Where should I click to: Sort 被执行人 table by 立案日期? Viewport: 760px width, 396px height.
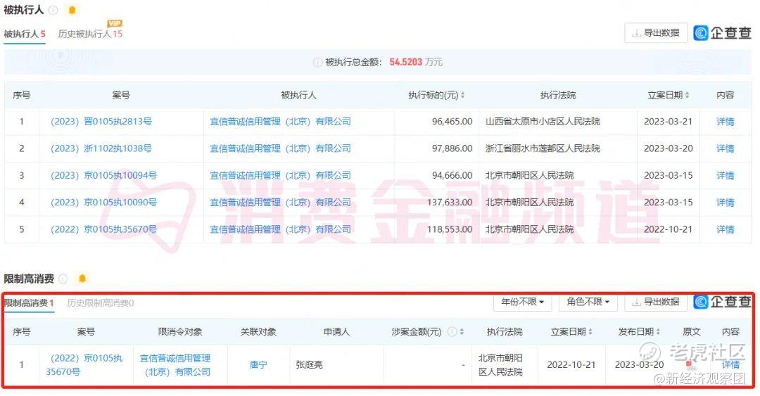click(687, 96)
